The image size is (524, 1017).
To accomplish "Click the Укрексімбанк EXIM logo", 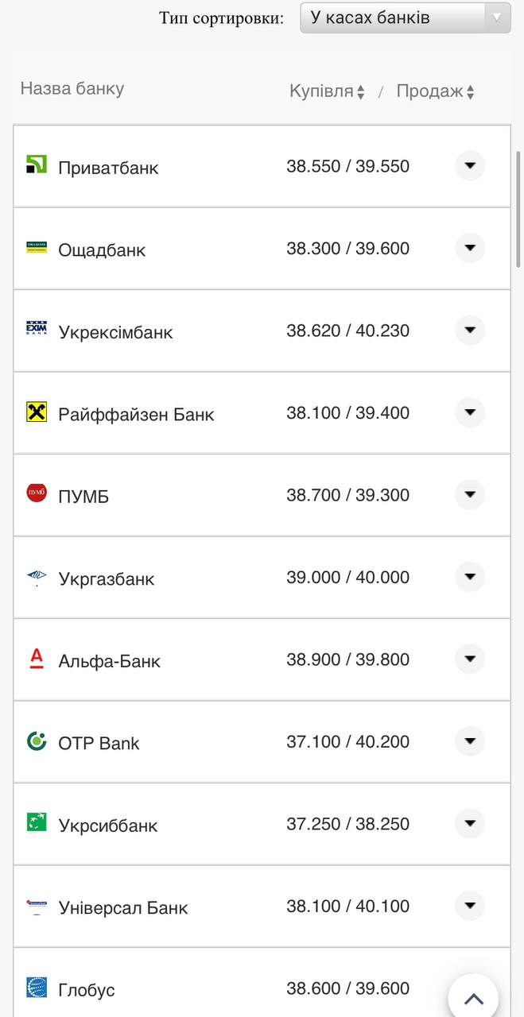I will (37, 329).
